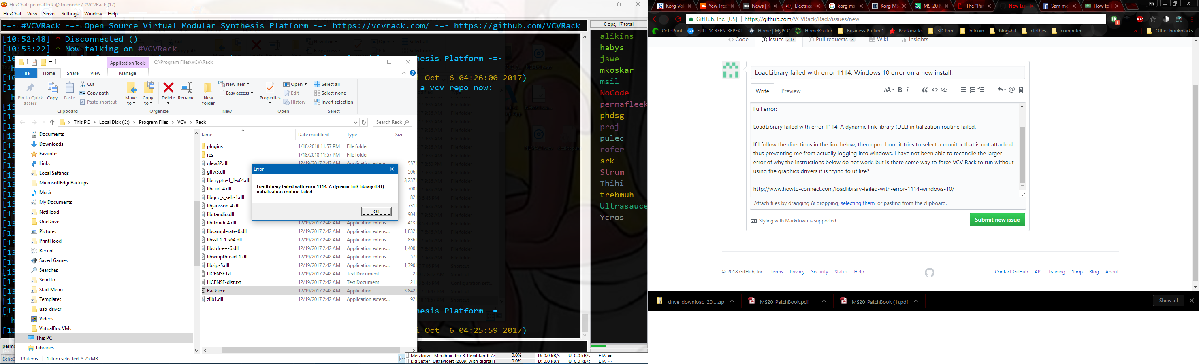Click Show all downloads button
The height and width of the screenshot is (364, 1199).
(1168, 301)
